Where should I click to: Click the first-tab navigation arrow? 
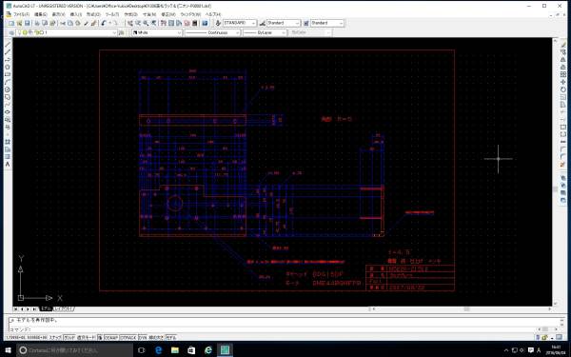(15, 308)
